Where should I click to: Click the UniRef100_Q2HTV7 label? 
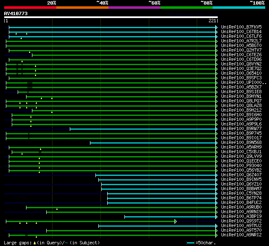point(241,50)
